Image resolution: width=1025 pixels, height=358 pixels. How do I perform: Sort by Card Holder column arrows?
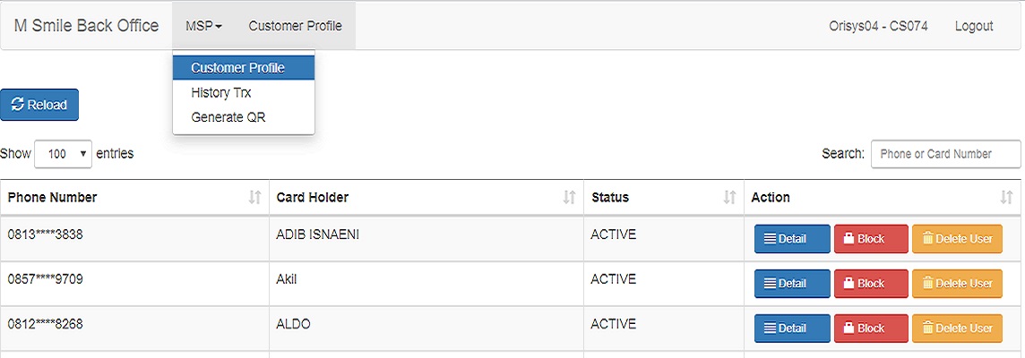point(569,197)
